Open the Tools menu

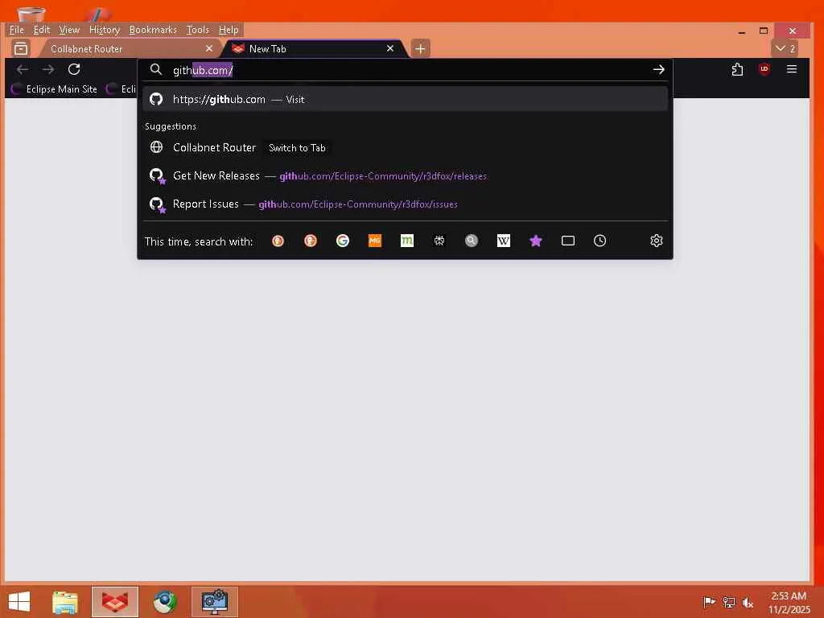coord(198,30)
